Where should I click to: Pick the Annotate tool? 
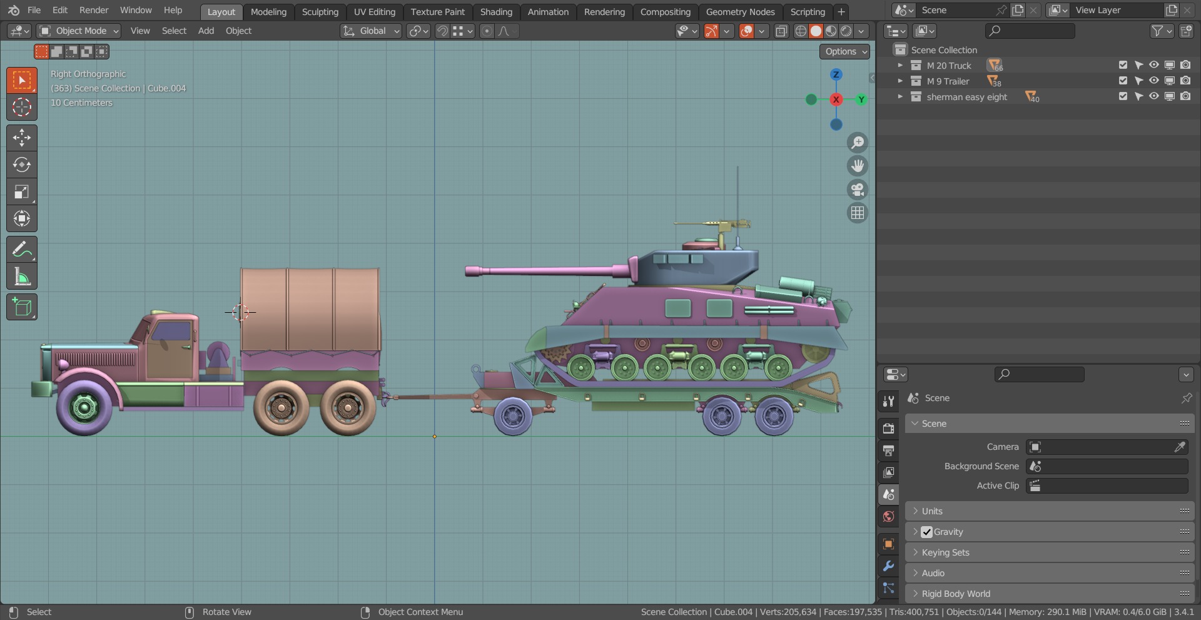tap(22, 249)
